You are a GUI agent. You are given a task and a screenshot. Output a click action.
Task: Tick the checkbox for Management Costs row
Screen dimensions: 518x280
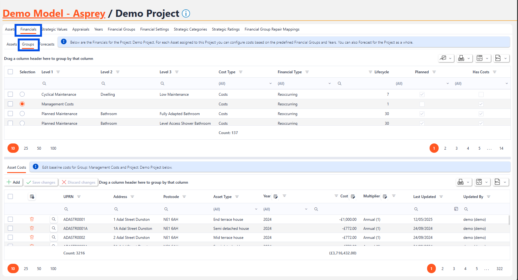tap(10, 104)
